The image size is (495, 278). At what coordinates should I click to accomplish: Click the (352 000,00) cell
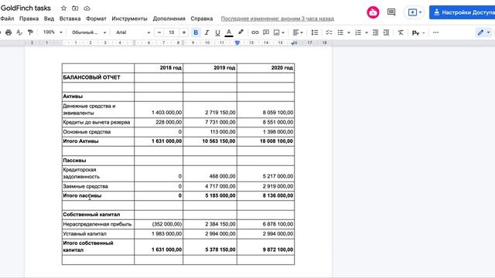click(x=159, y=224)
